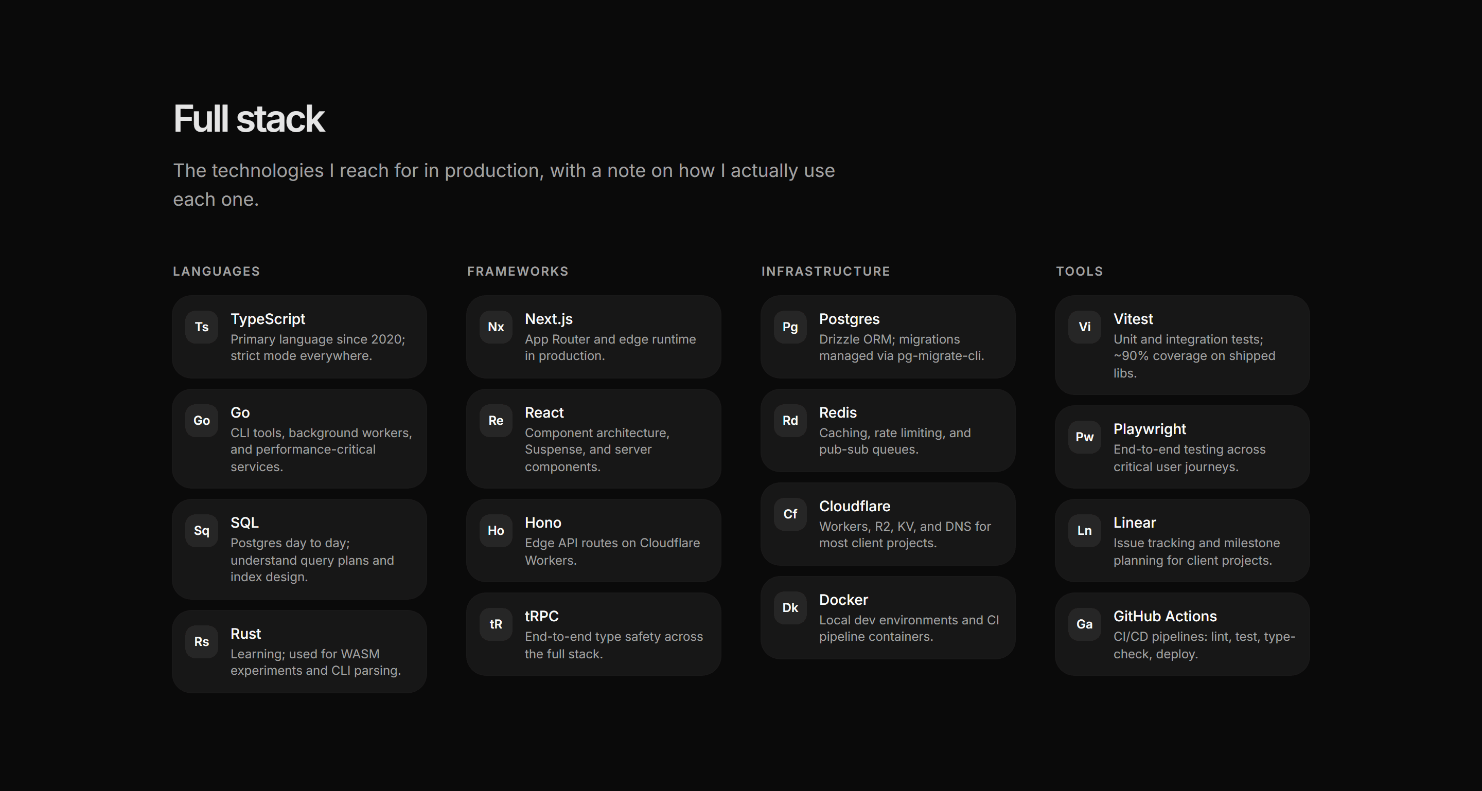Click the INFRASTRUCTURE column heading
Viewport: 1482px width, 791px height.
click(825, 272)
